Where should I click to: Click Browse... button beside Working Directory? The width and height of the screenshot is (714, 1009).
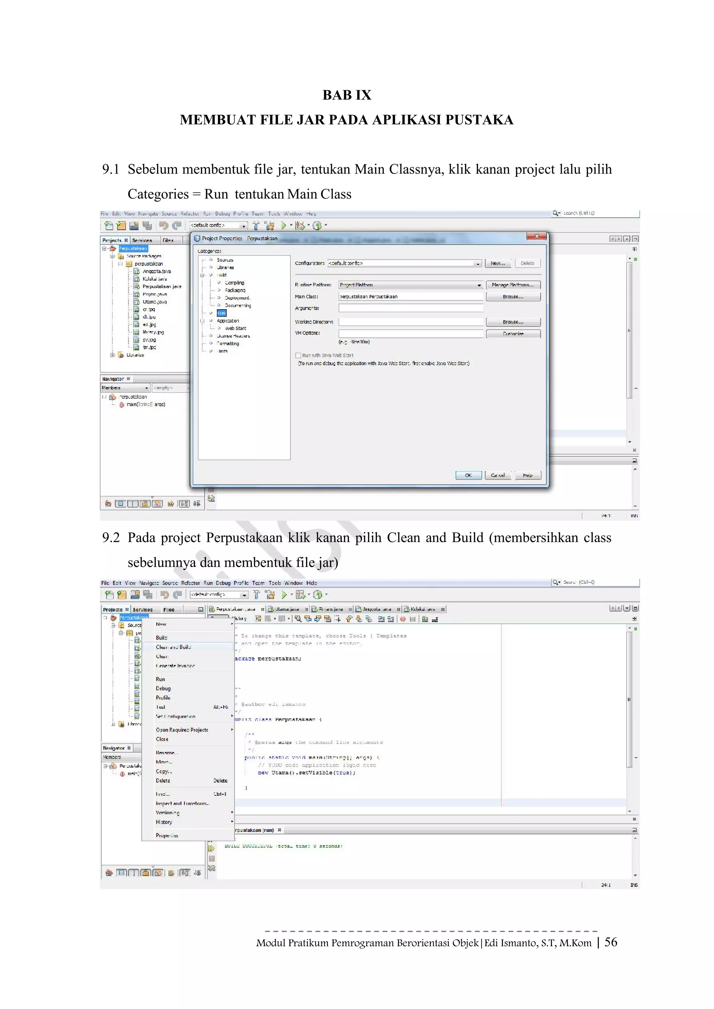(513, 322)
